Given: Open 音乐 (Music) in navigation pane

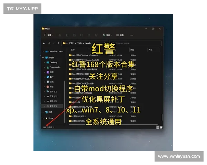Looking at the screenshot, I should (x=50, y=87).
